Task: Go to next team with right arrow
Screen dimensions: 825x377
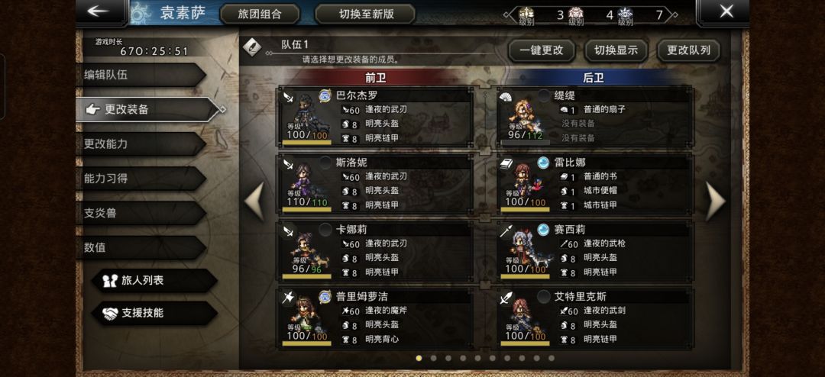Action: coord(715,201)
